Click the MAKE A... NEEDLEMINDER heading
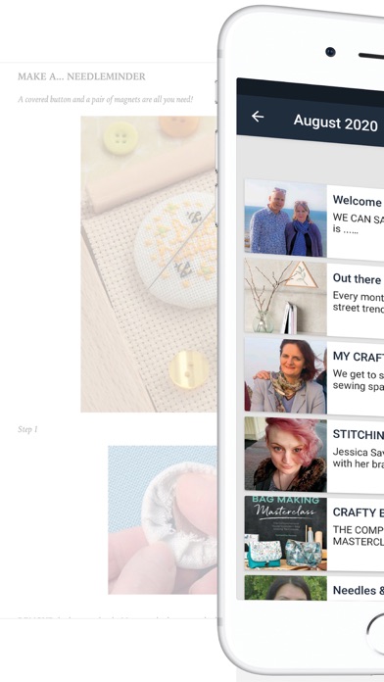Viewport: 384px width, 682px height. 81,76
